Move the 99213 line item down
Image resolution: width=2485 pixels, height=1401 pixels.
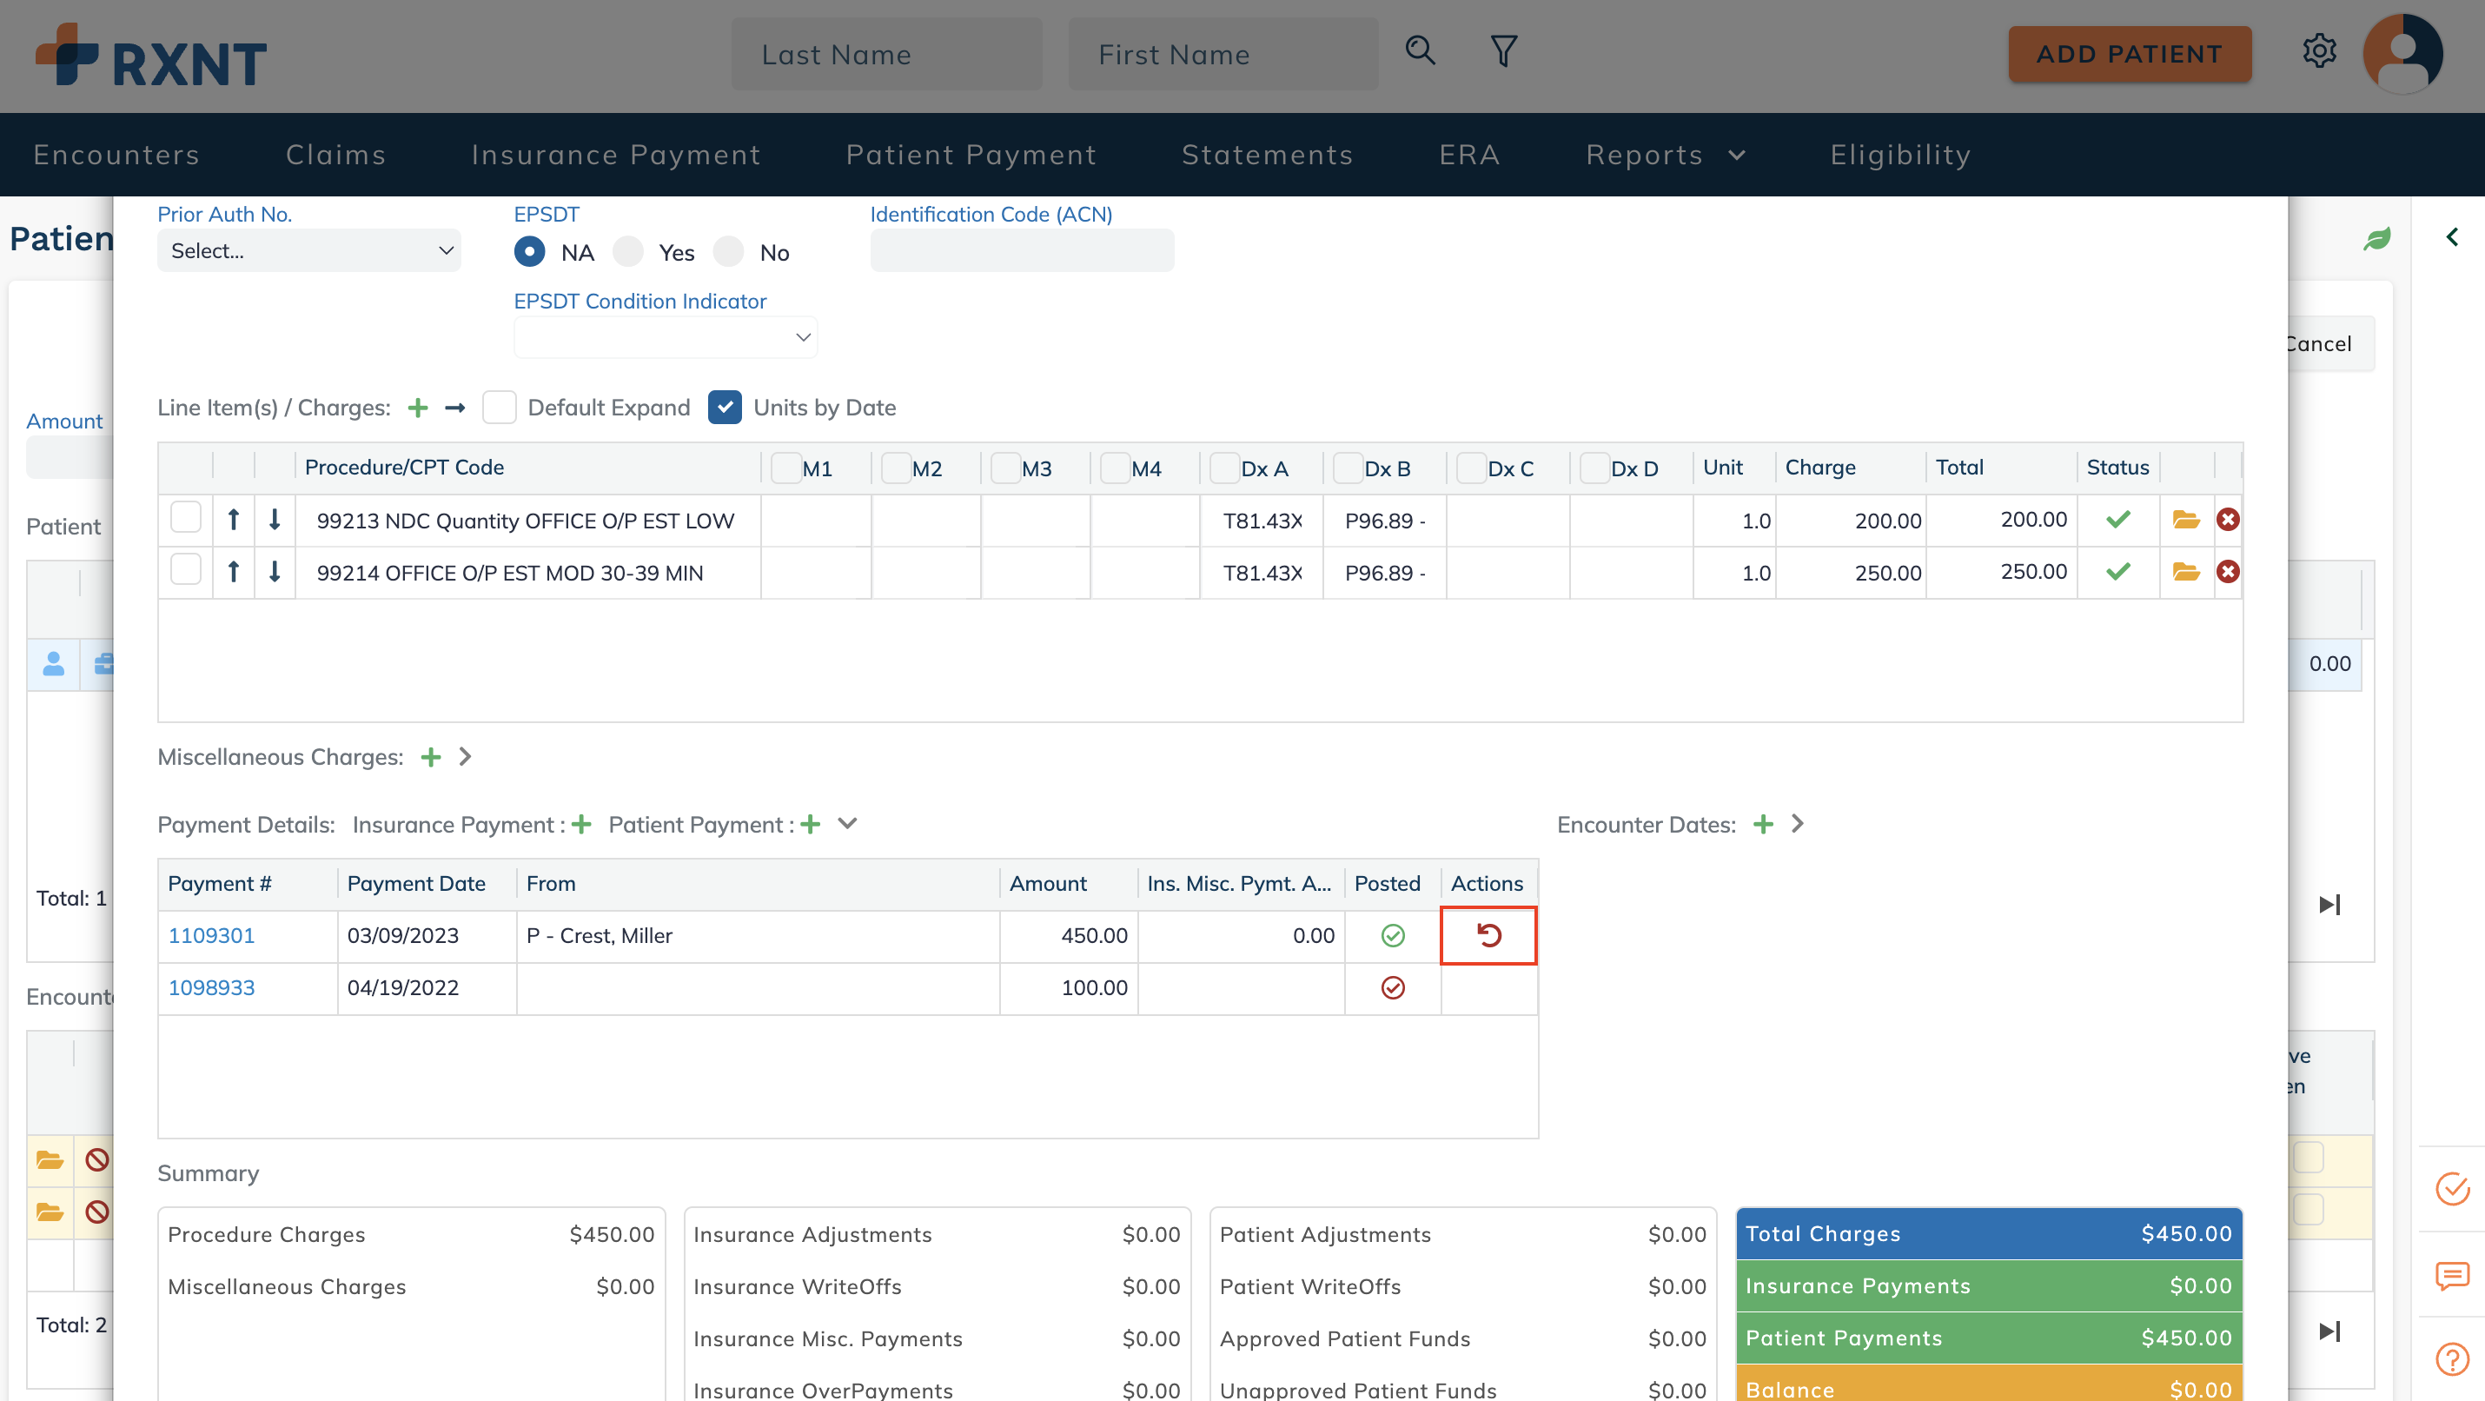coord(275,520)
